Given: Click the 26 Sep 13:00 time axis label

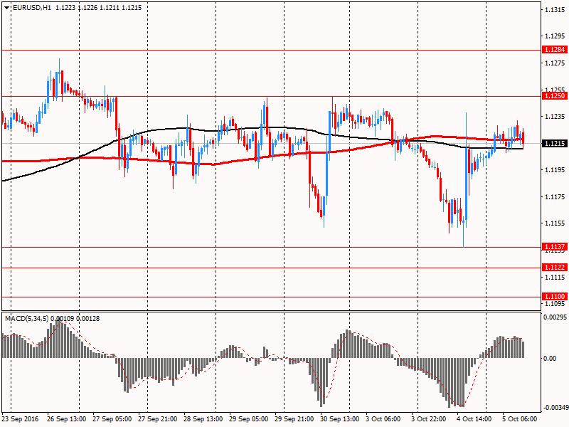Looking at the screenshot, I should [66, 419].
